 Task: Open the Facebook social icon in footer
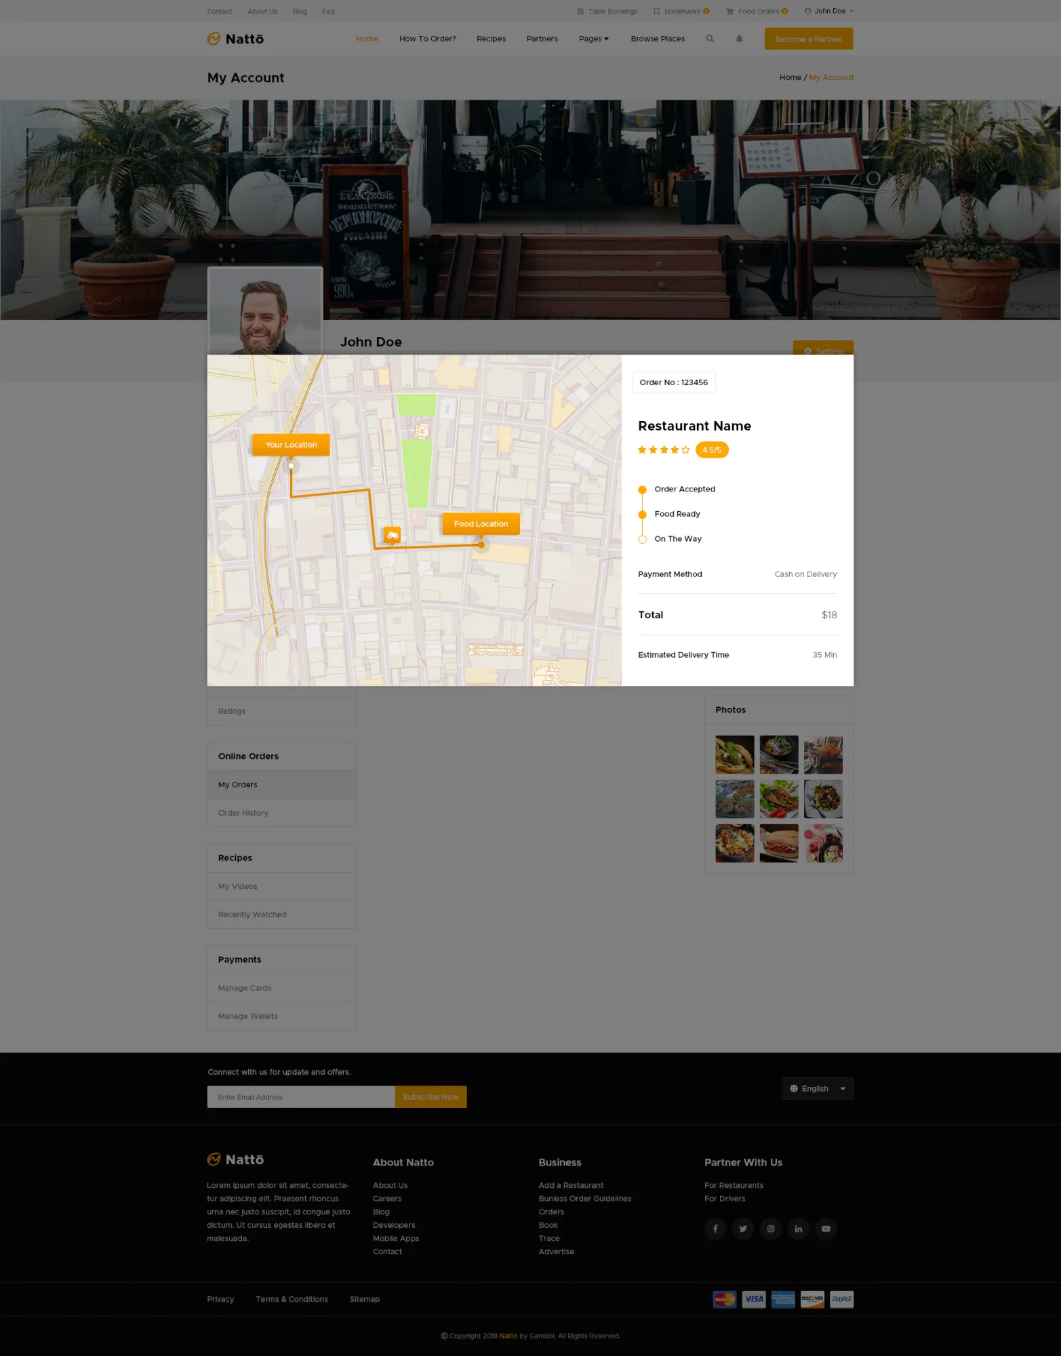(x=715, y=1229)
